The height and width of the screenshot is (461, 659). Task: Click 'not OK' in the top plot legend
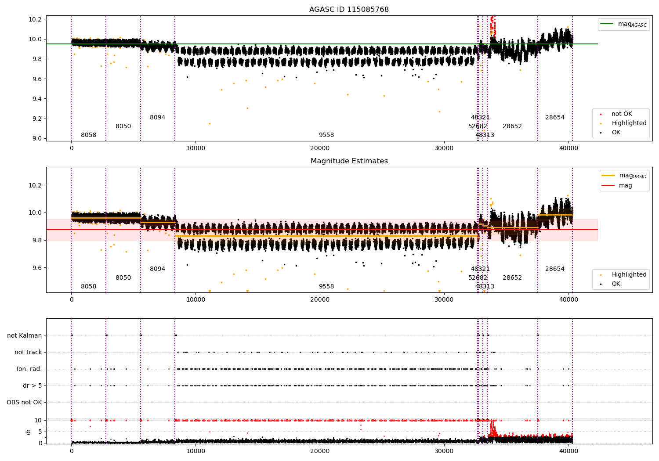click(621, 114)
